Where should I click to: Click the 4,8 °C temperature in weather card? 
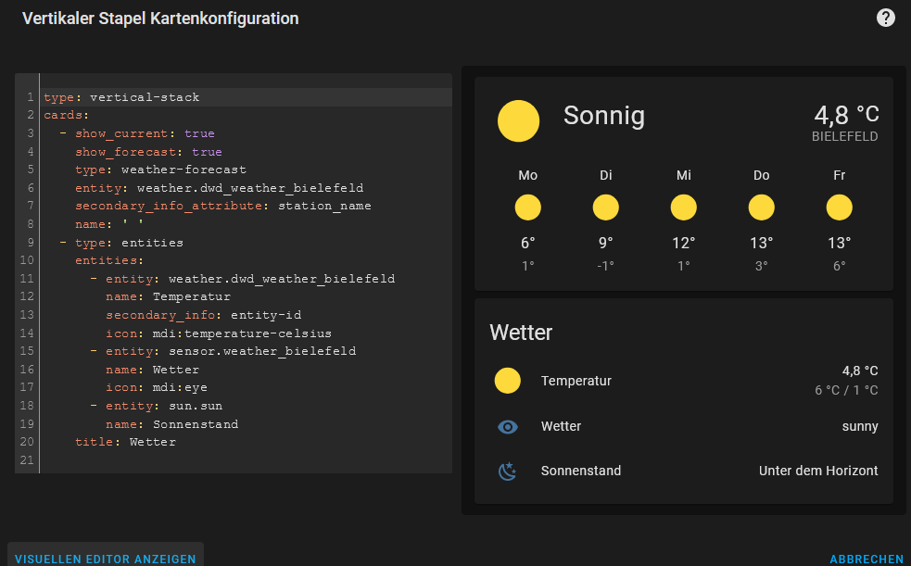point(846,115)
